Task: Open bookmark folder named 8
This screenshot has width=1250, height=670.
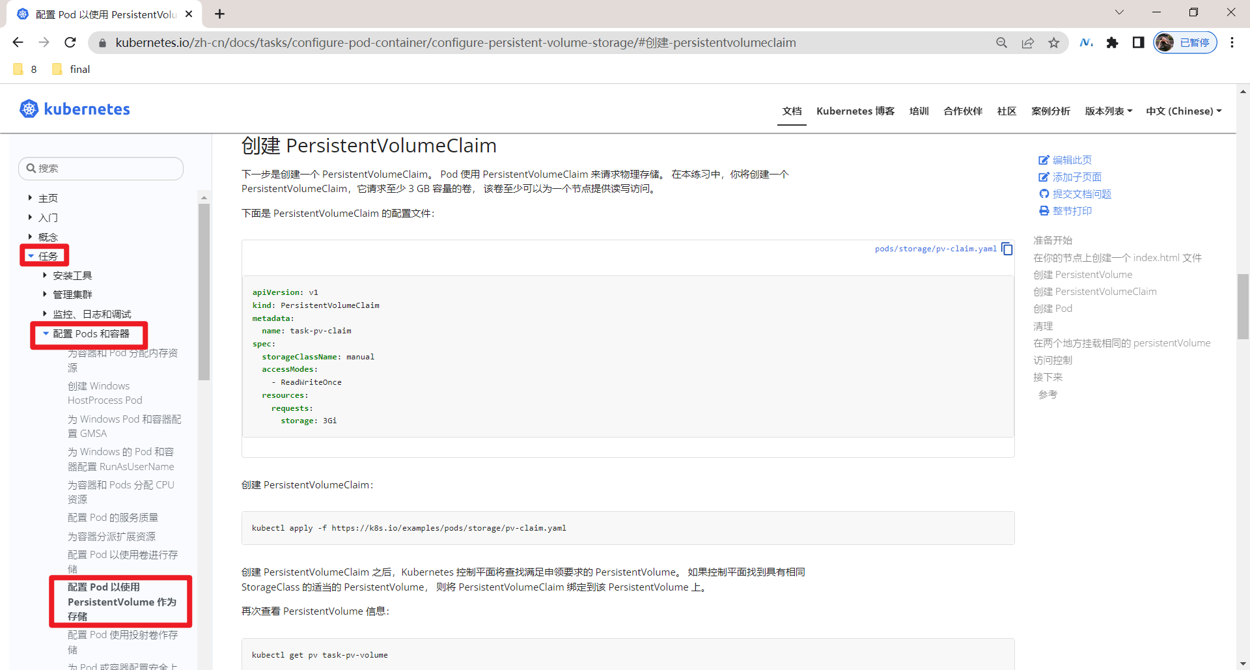Action: coord(25,69)
